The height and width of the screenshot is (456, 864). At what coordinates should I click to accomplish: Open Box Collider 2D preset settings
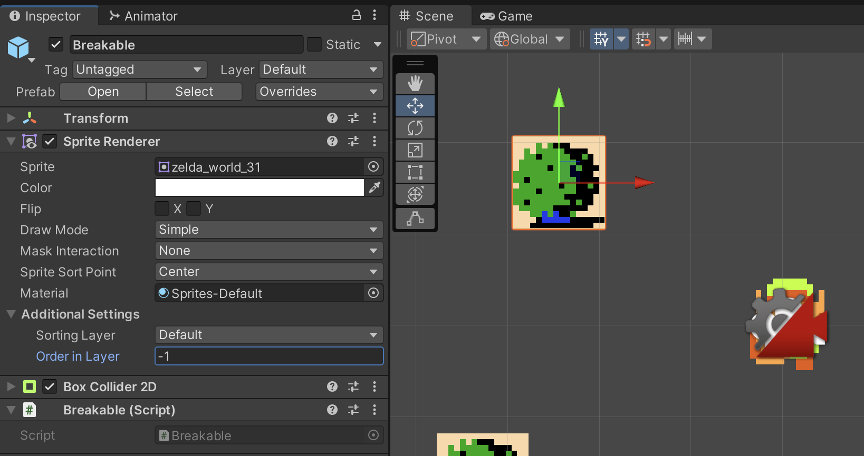click(353, 387)
